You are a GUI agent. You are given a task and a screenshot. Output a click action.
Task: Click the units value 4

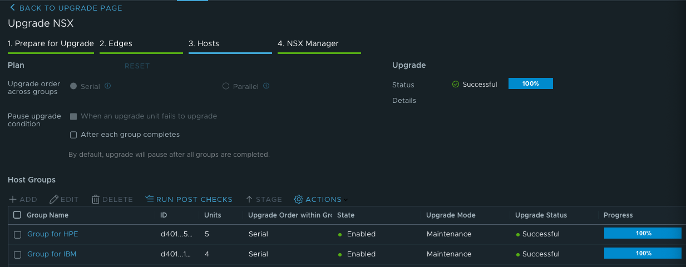click(x=206, y=254)
